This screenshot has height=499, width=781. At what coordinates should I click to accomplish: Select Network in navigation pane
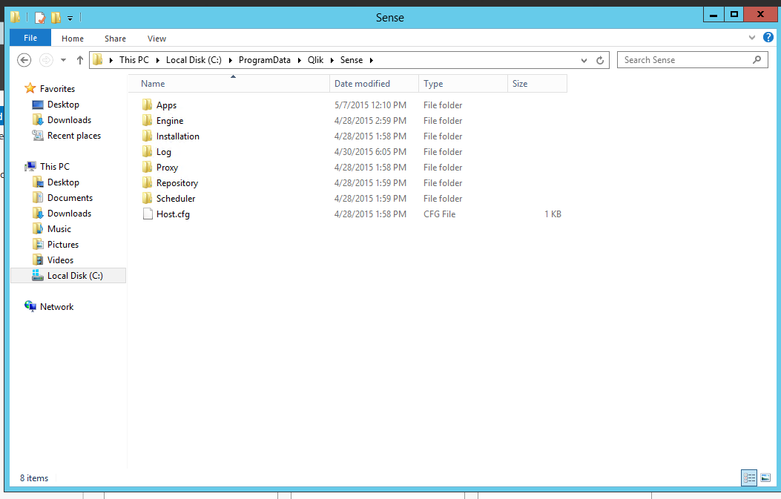coord(56,307)
